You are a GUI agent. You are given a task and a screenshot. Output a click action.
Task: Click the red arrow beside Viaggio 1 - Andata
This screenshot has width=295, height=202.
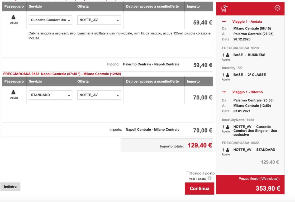point(224,22)
